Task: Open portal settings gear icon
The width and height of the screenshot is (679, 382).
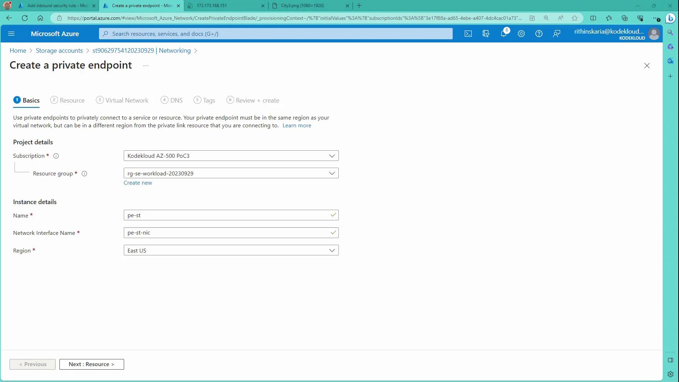Action: [521, 34]
